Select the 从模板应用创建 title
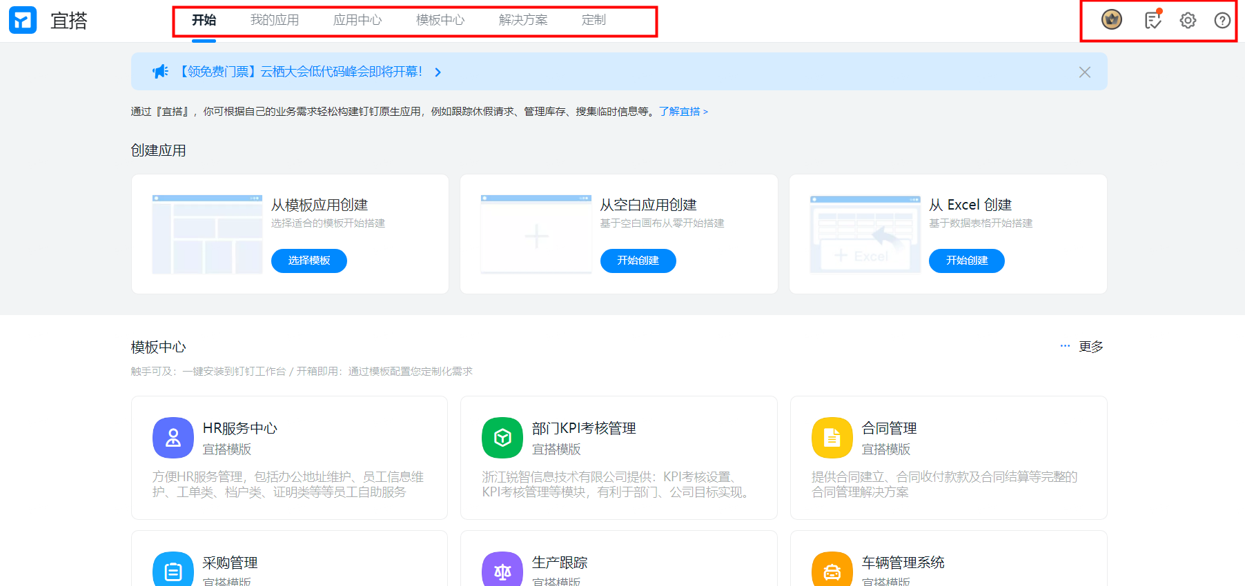 [x=320, y=205]
